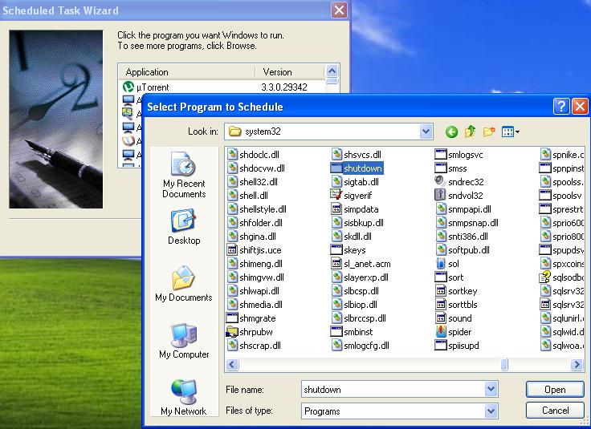The width and height of the screenshot is (591, 429).
Task: Select shell32.dll in file list
Action: point(252,182)
